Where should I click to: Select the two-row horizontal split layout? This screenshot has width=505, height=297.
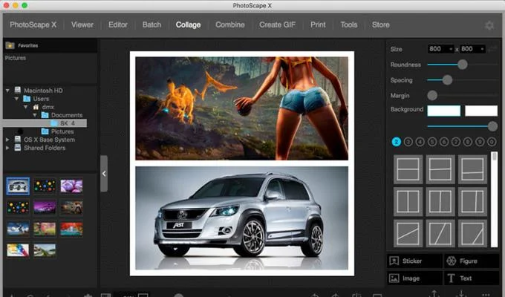[408, 169]
